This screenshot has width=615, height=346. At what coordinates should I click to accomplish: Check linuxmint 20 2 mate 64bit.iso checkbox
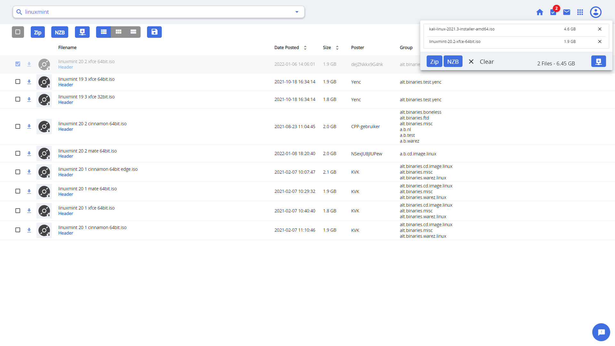pos(18,153)
